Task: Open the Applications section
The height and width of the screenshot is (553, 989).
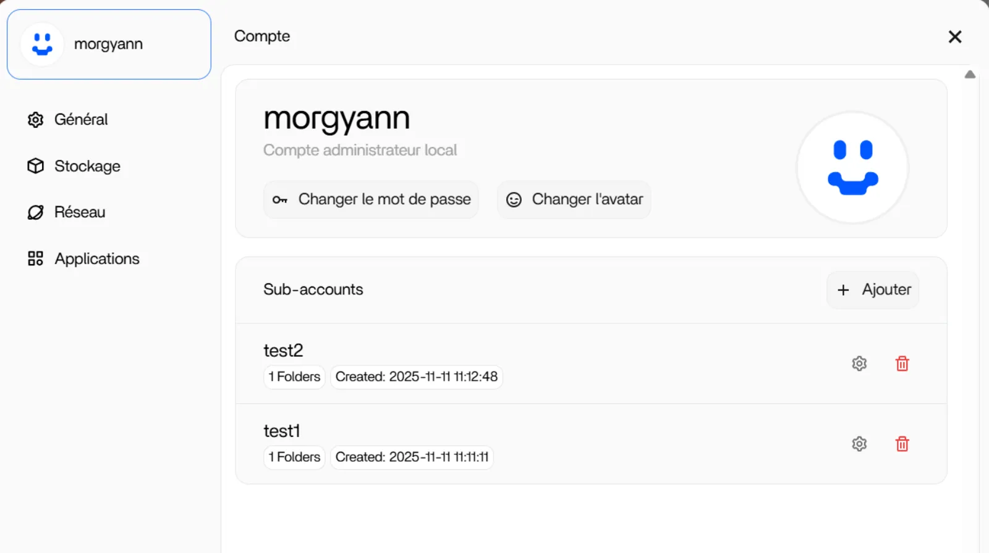Action: pos(97,259)
